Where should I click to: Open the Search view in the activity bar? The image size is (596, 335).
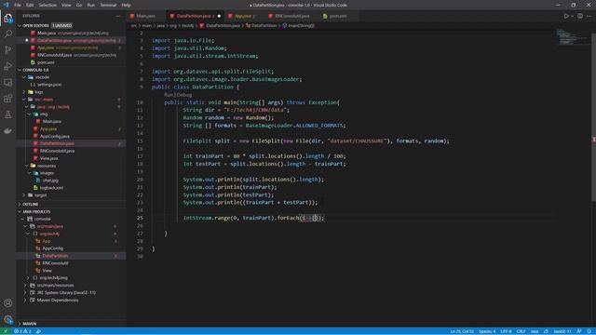click(8, 34)
